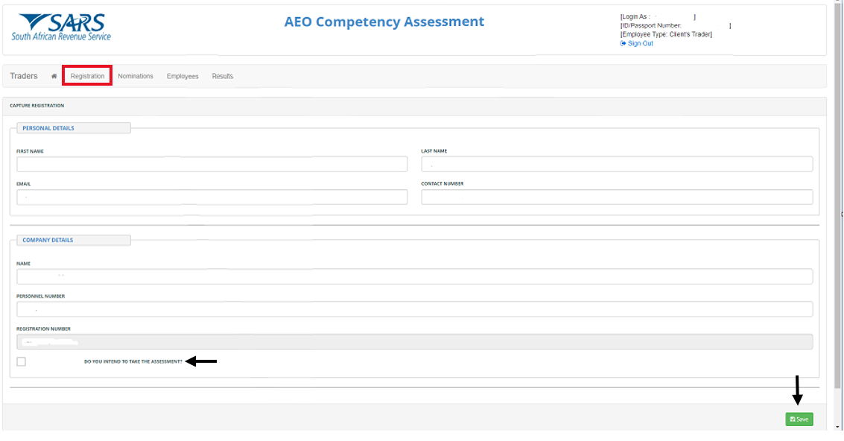Click the scrollbar down arrow
844x441 pixels.
tap(838, 427)
